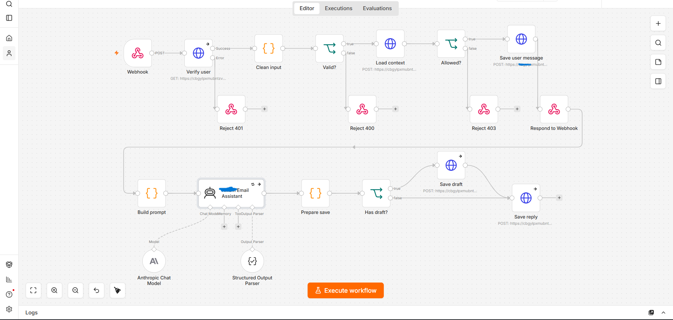Fit workflow to view
The image size is (673, 320).
pos(33,291)
